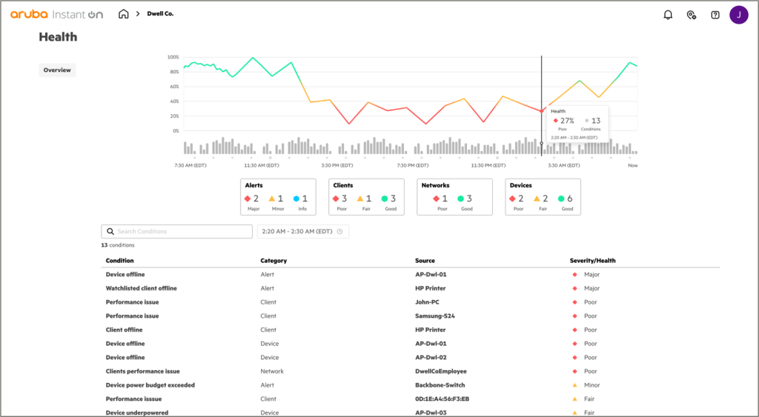Select the Devices summary card
This screenshot has width=759, height=417.
tap(543, 197)
